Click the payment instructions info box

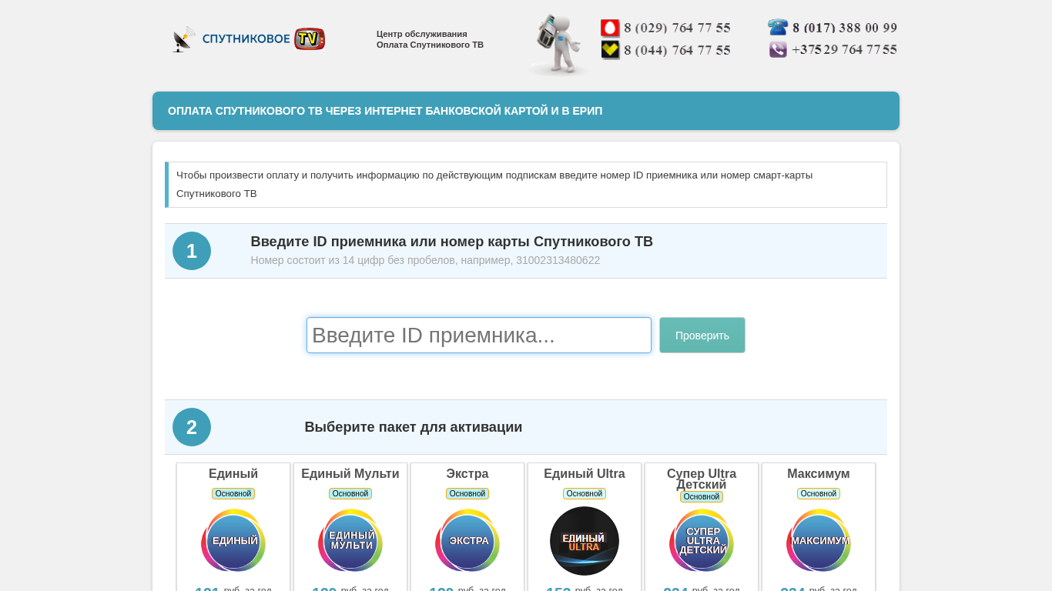pyautogui.click(x=526, y=185)
